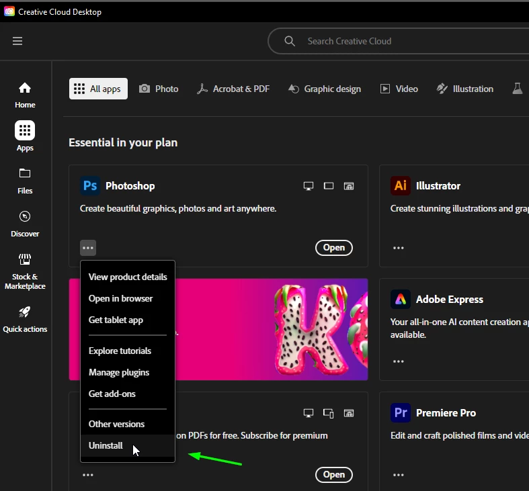This screenshot has height=491, width=529.
Task: Choose Get tablet app from menu
Action: (128, 320)
